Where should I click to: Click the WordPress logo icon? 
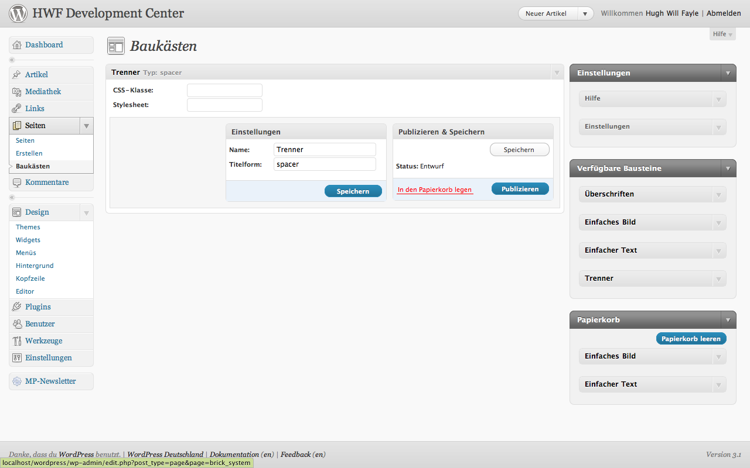18,13
